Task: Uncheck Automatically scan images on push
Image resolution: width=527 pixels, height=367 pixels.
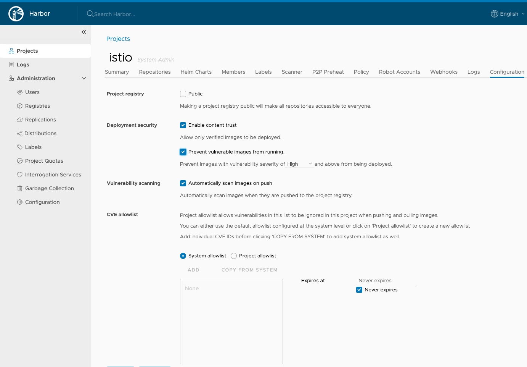Action: pos(183,183)
